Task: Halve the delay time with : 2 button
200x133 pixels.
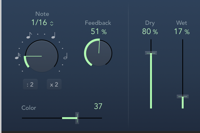Action: pos(30,84)
